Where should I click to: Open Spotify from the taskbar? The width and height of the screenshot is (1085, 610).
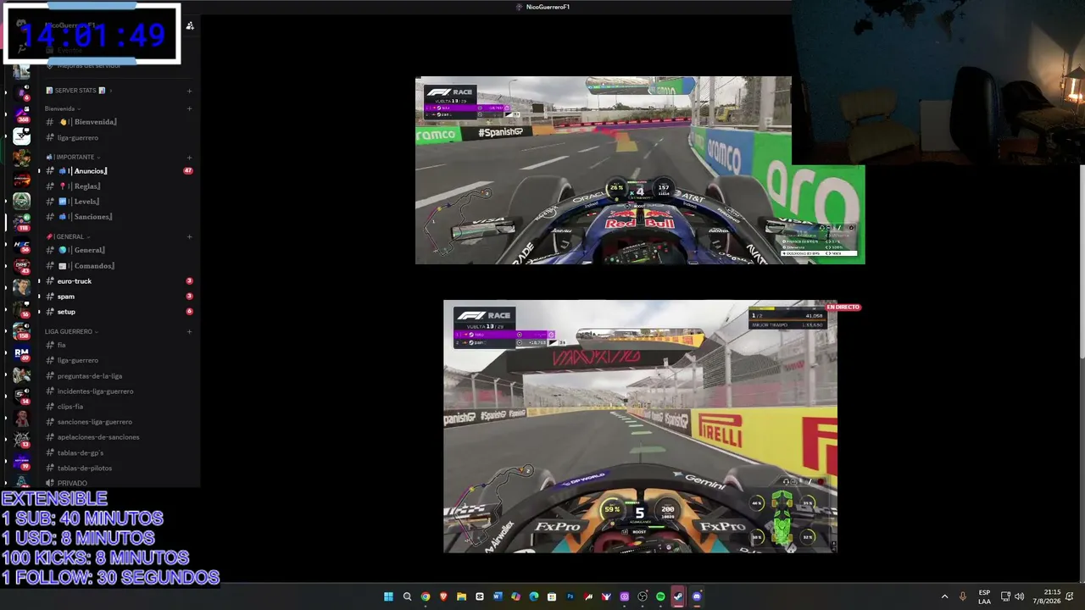(660, 596)
